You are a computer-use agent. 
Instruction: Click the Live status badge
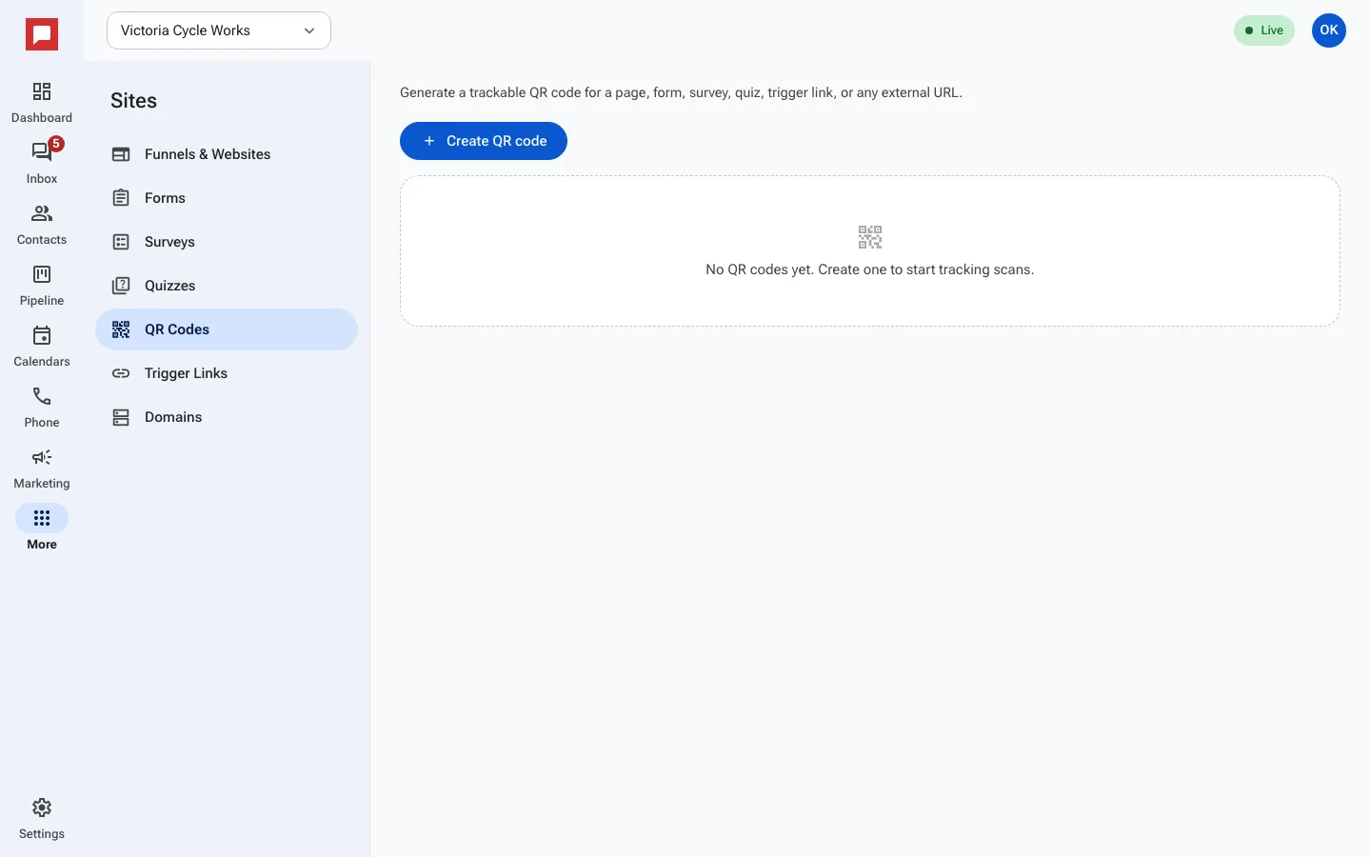click(1264, 30)
